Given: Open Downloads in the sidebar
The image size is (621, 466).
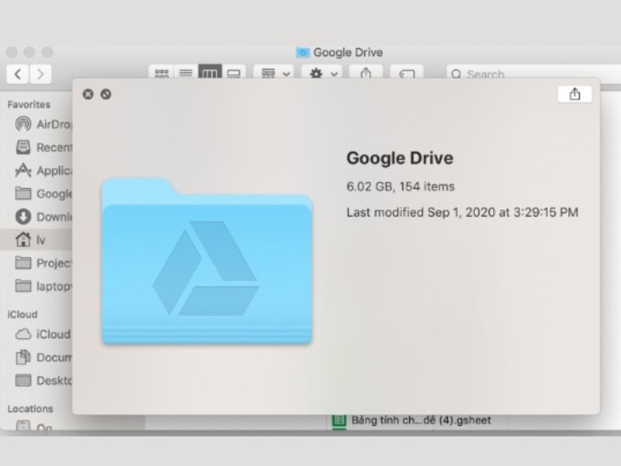Looking at the screenshot, I should coord(43,217).
